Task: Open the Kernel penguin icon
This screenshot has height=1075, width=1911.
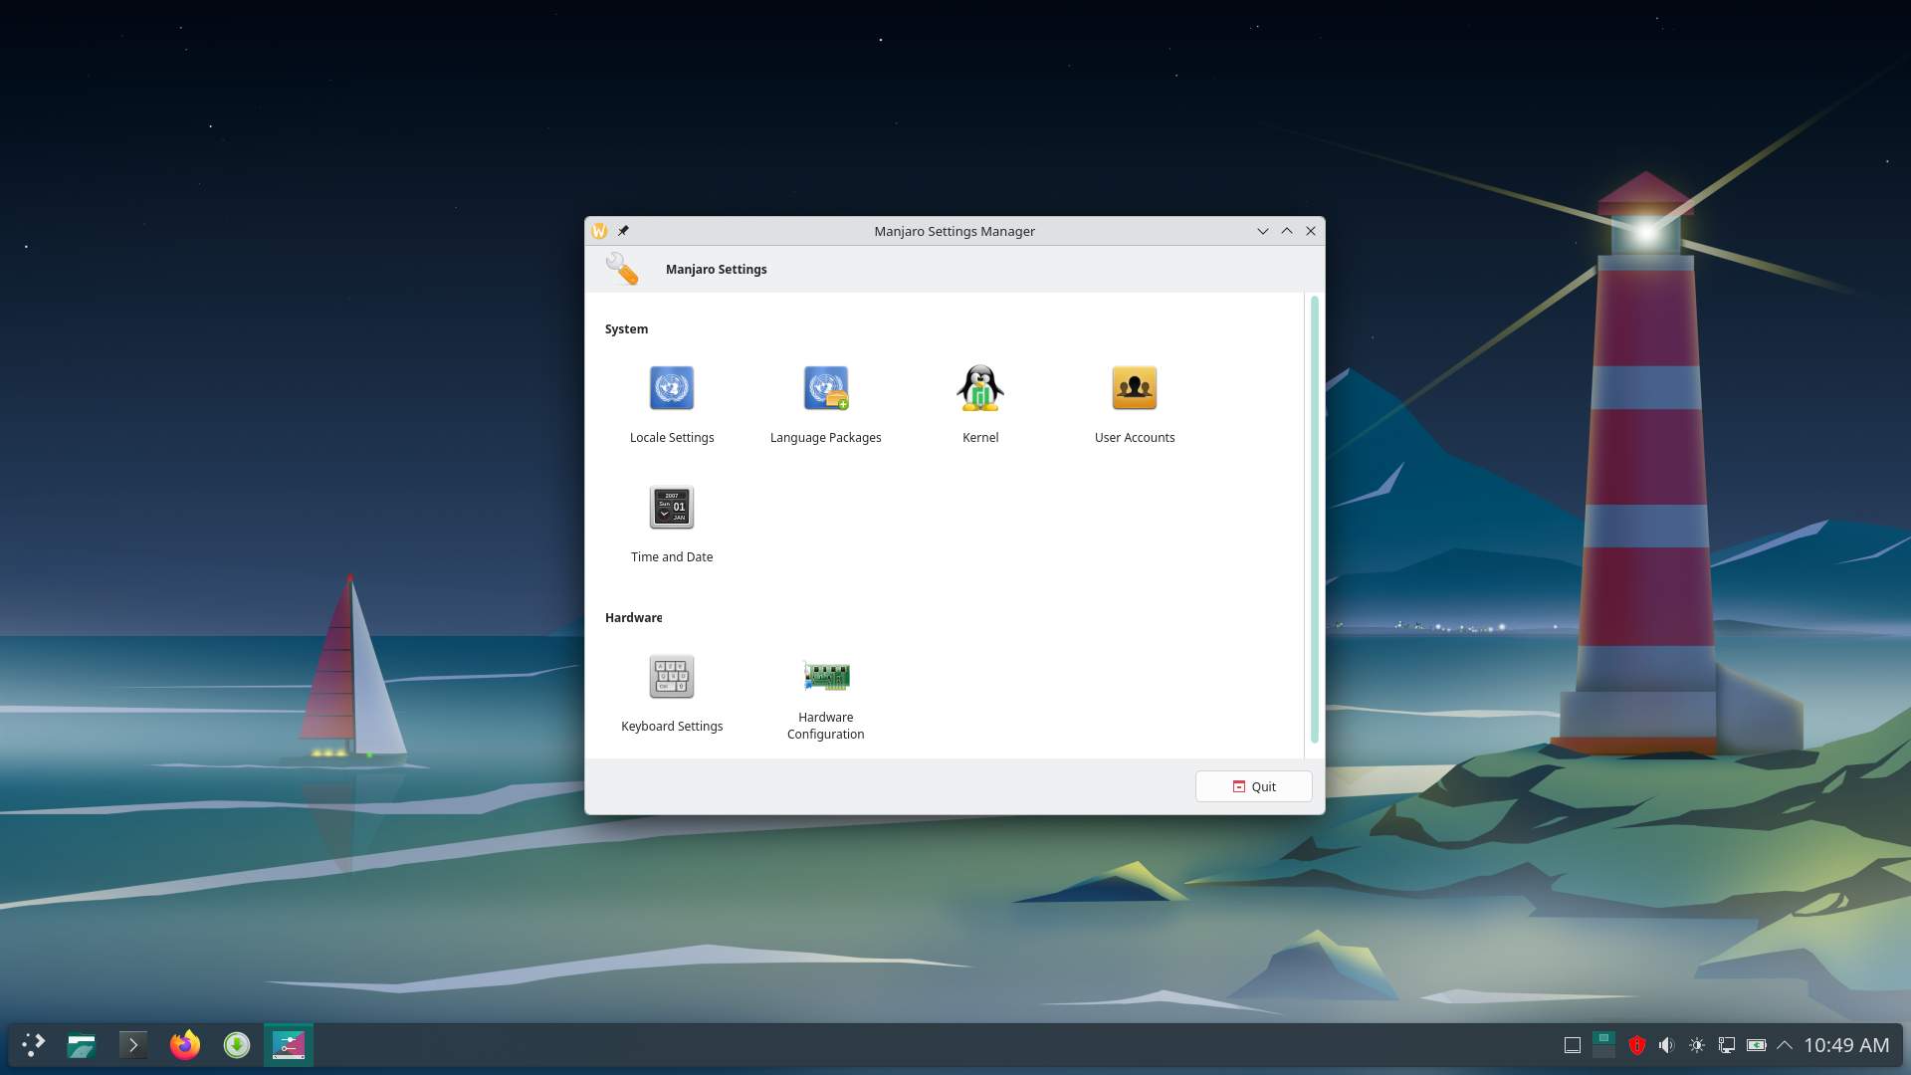Action: 980,388
